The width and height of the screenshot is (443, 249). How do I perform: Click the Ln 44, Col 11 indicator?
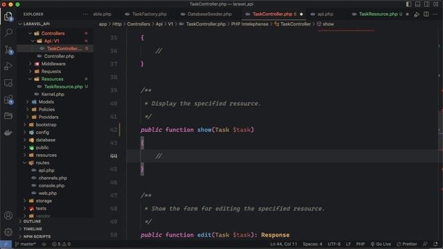coord(283,244)
